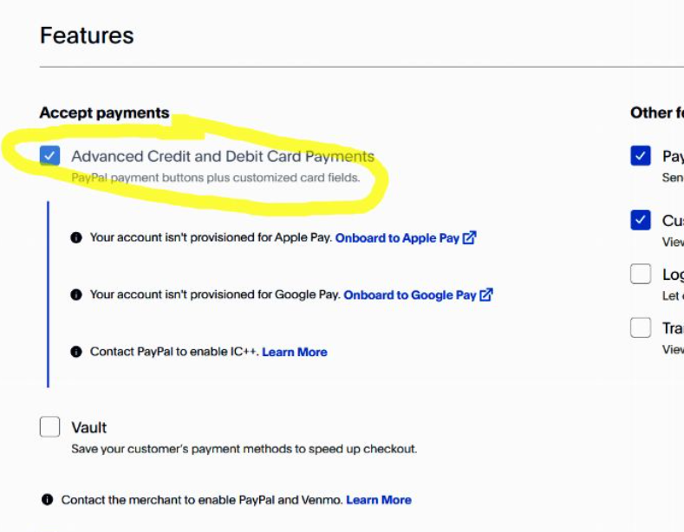Viewport: 684px width, 532px height.
Task: Open Onboard to Apple Pay link
Action: 397,238
